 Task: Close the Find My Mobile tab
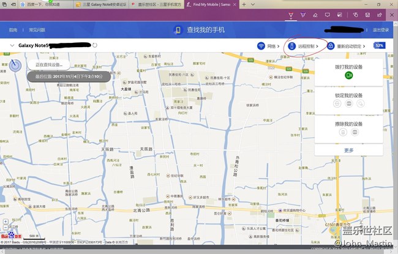click(235, 4)
